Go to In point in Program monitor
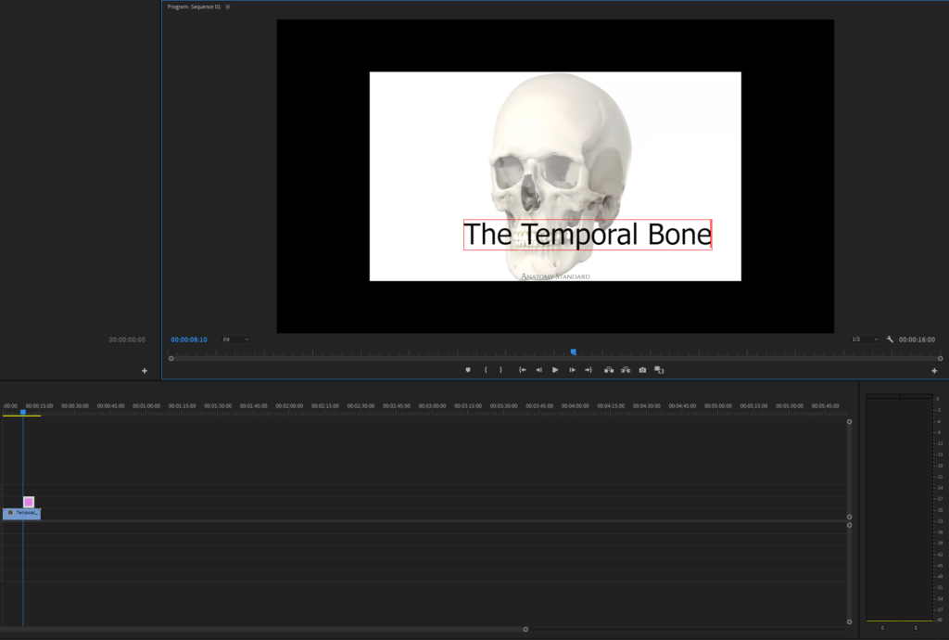This screenshot has height=640, width=949. (x=523, y=370)
